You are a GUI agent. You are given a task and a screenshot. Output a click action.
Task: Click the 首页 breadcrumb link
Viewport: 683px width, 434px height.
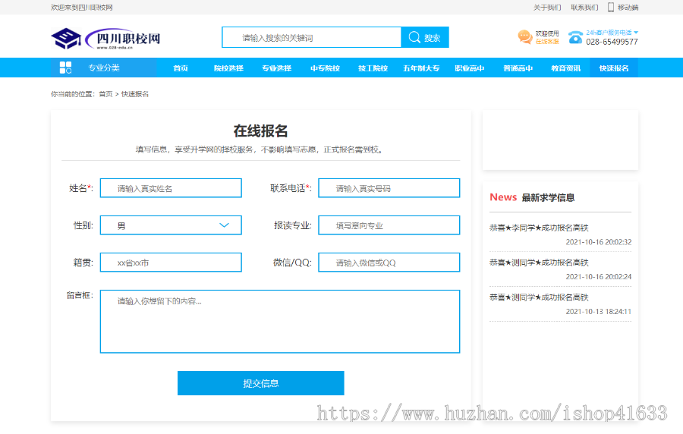pyautogui.click(x=105, y=94)
